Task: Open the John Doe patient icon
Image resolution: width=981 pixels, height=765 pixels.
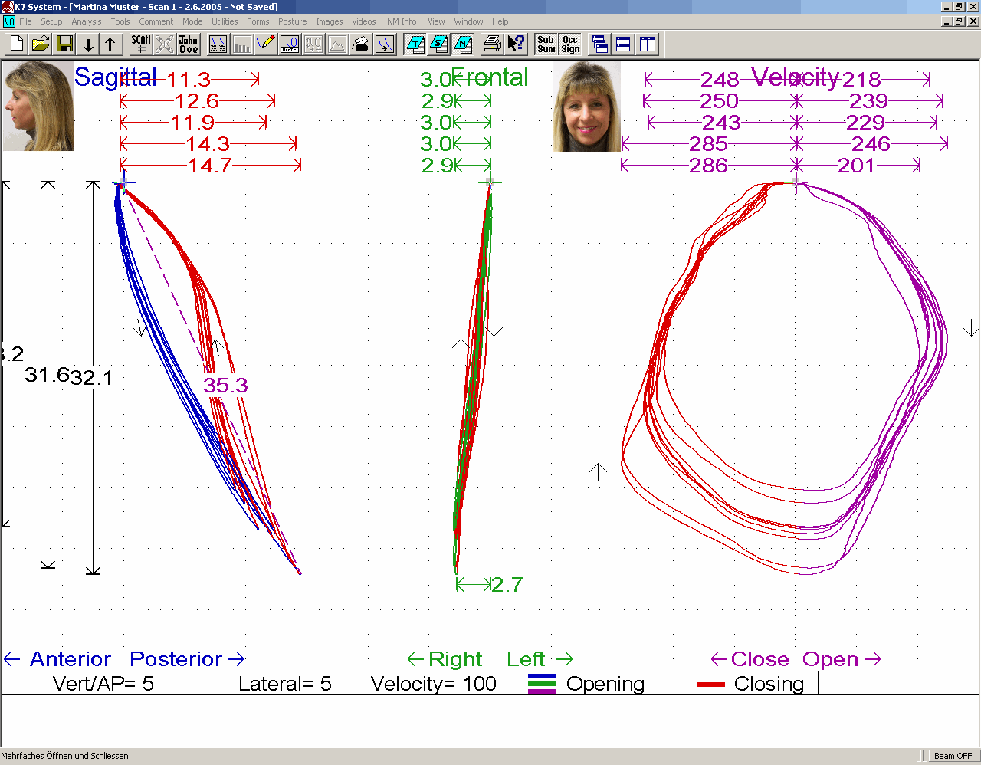Action: [x=189, y=44]
